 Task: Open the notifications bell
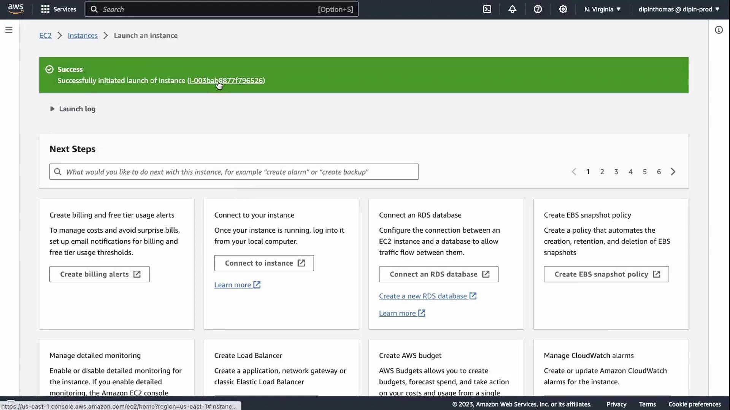(x=512, y=9)
